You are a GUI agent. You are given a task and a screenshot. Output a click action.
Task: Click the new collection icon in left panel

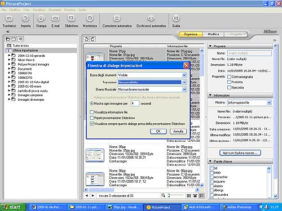[14, 39]
